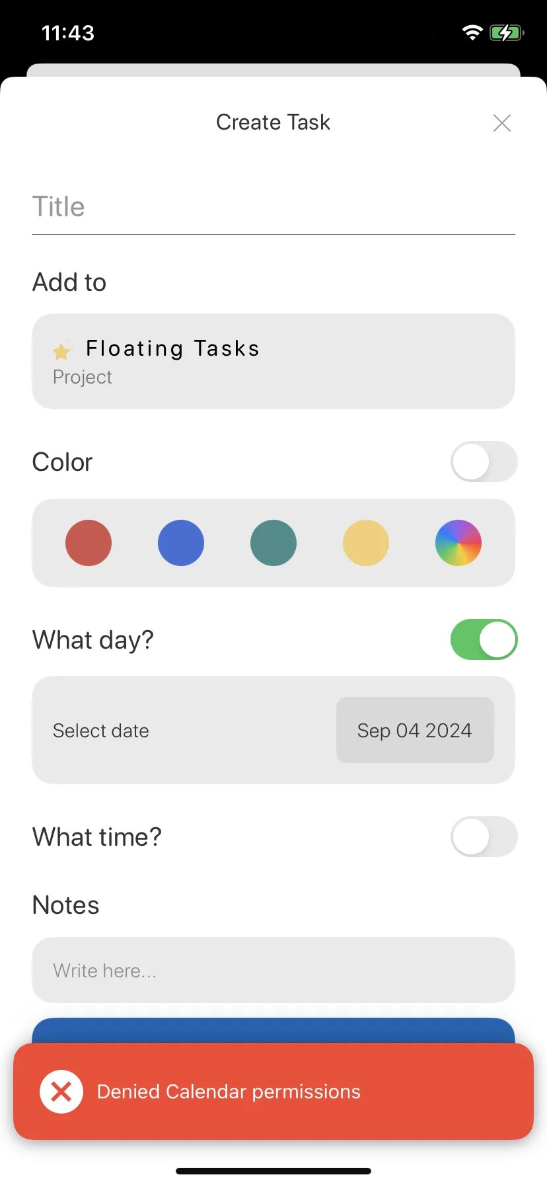
Task: Tap the battery charging icon
Action: coord(507,32)
